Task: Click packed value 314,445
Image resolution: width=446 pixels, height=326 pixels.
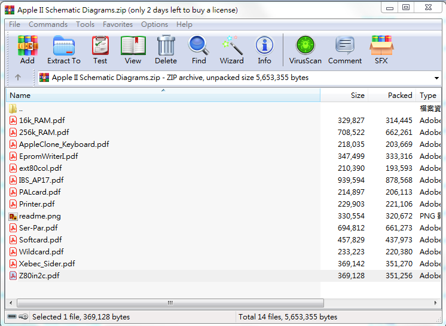Action: 399,121
